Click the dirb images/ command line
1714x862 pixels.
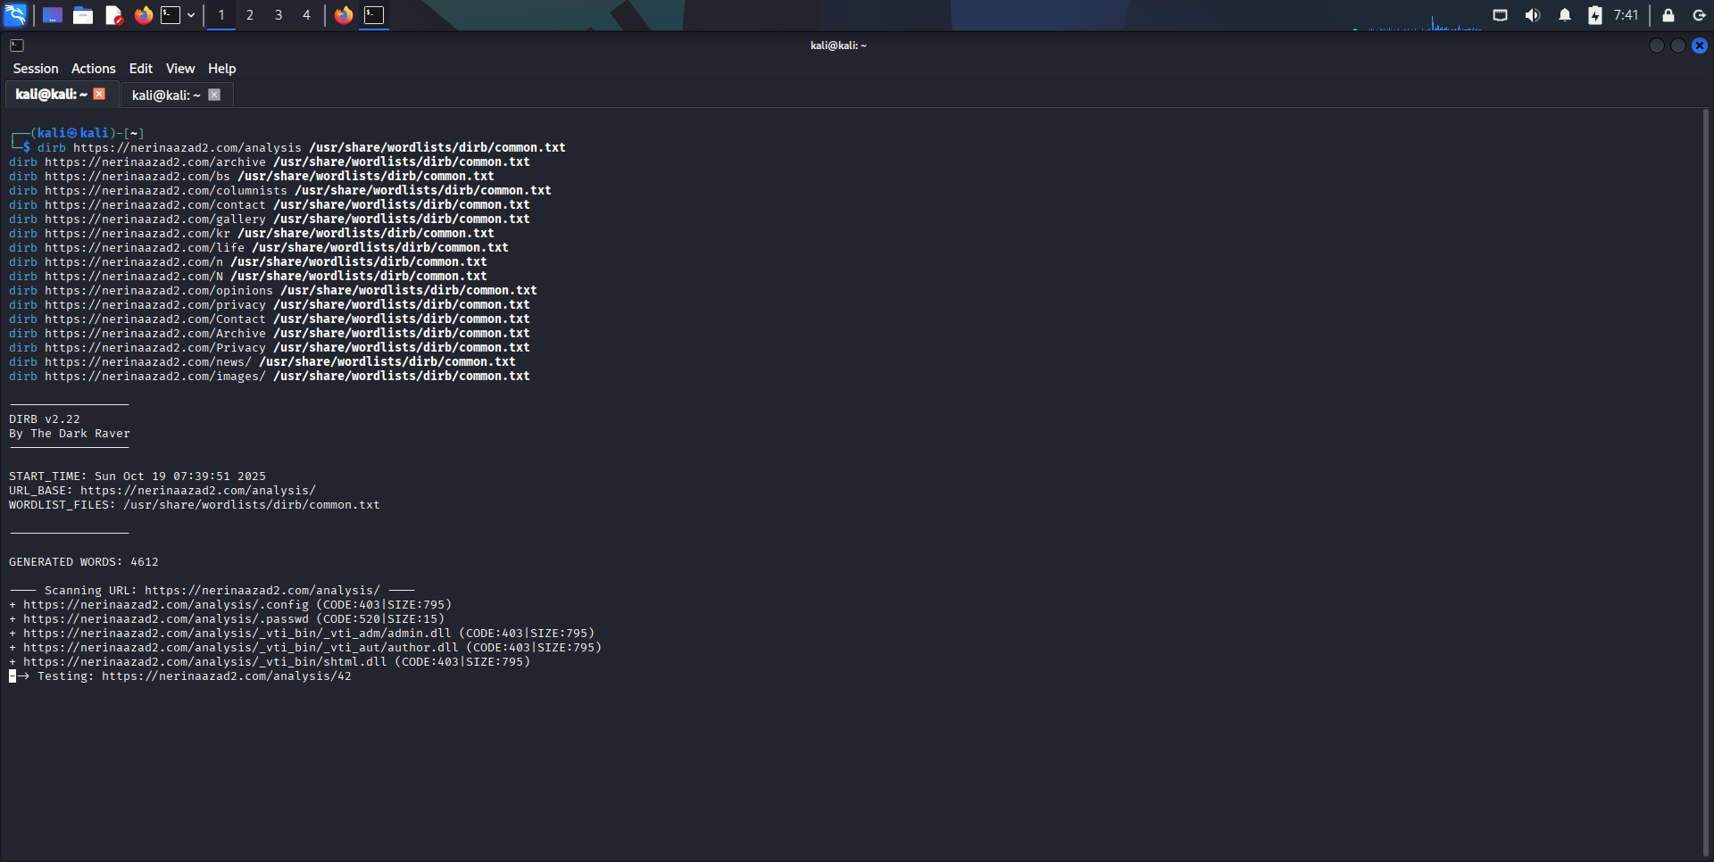(x=270, y=377)
